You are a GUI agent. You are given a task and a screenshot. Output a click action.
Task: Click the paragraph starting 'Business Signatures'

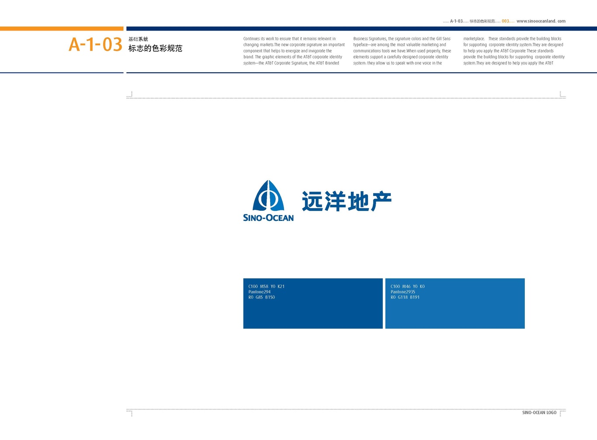point(402,51)
